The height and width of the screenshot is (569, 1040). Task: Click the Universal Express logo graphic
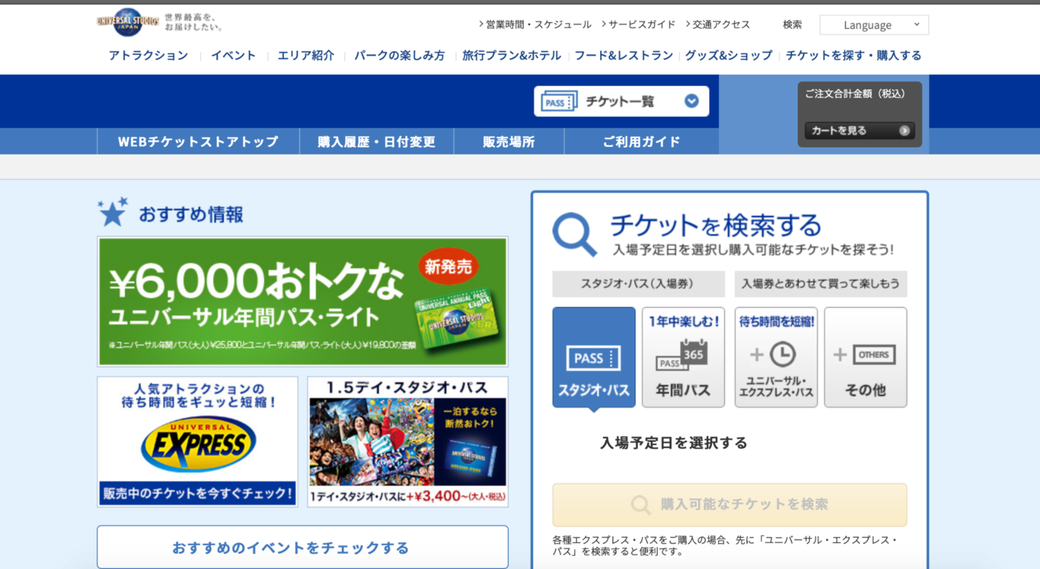tap(198, 444)
